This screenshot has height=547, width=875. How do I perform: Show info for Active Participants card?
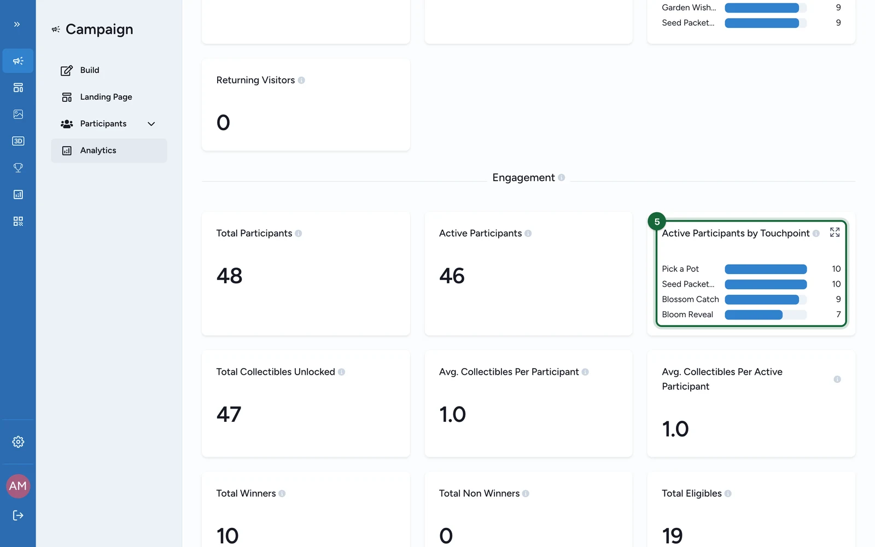coord(528,234)
